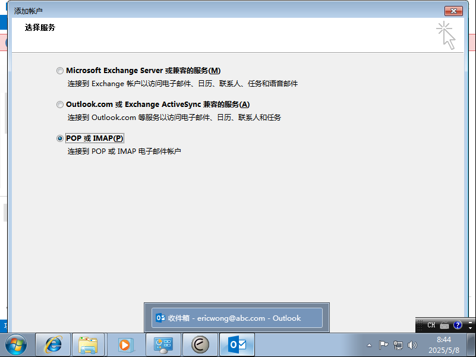Open Windows Explorer folder icon in taskbar

coord(88,345)
